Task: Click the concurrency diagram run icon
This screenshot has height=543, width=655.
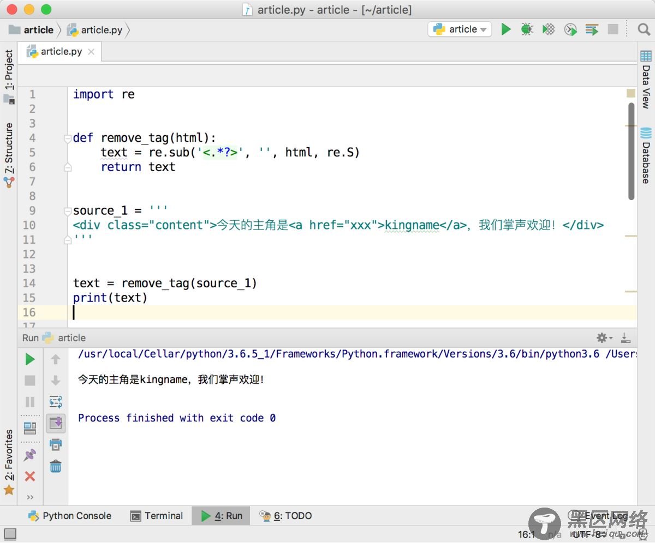Action: [592, 29]
